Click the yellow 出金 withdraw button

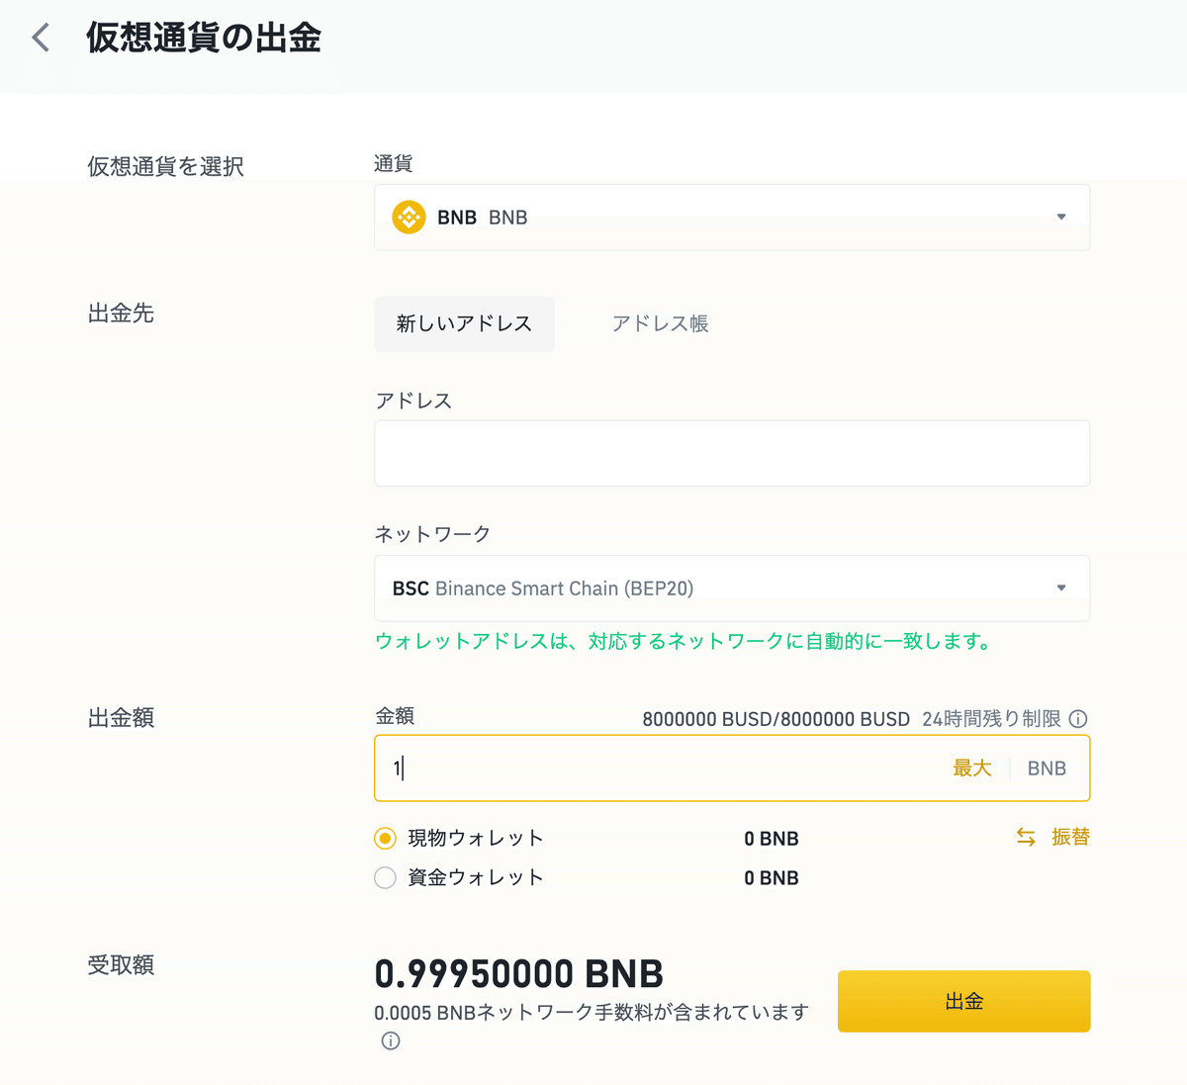pos(963,1001)
